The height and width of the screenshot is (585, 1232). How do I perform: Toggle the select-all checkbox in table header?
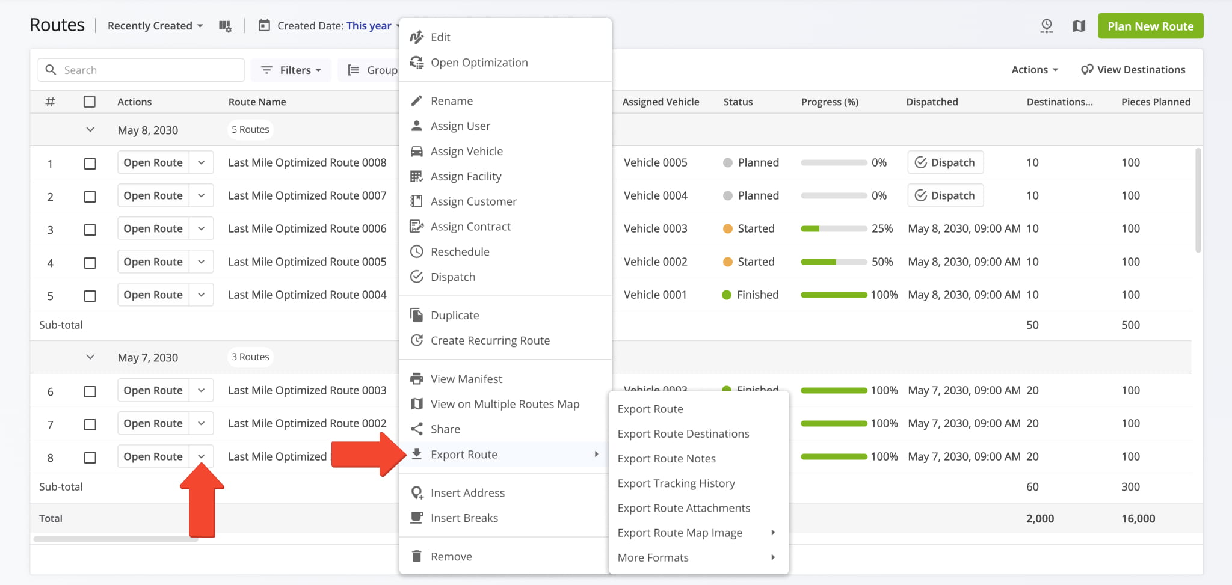[x=90, y=102]
